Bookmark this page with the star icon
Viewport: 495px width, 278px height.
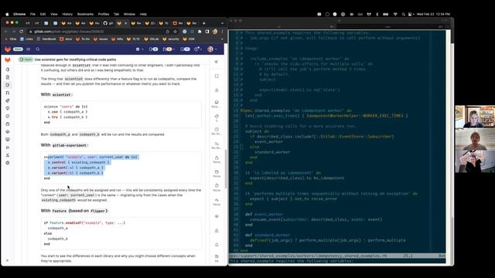(x=176, y=32)
